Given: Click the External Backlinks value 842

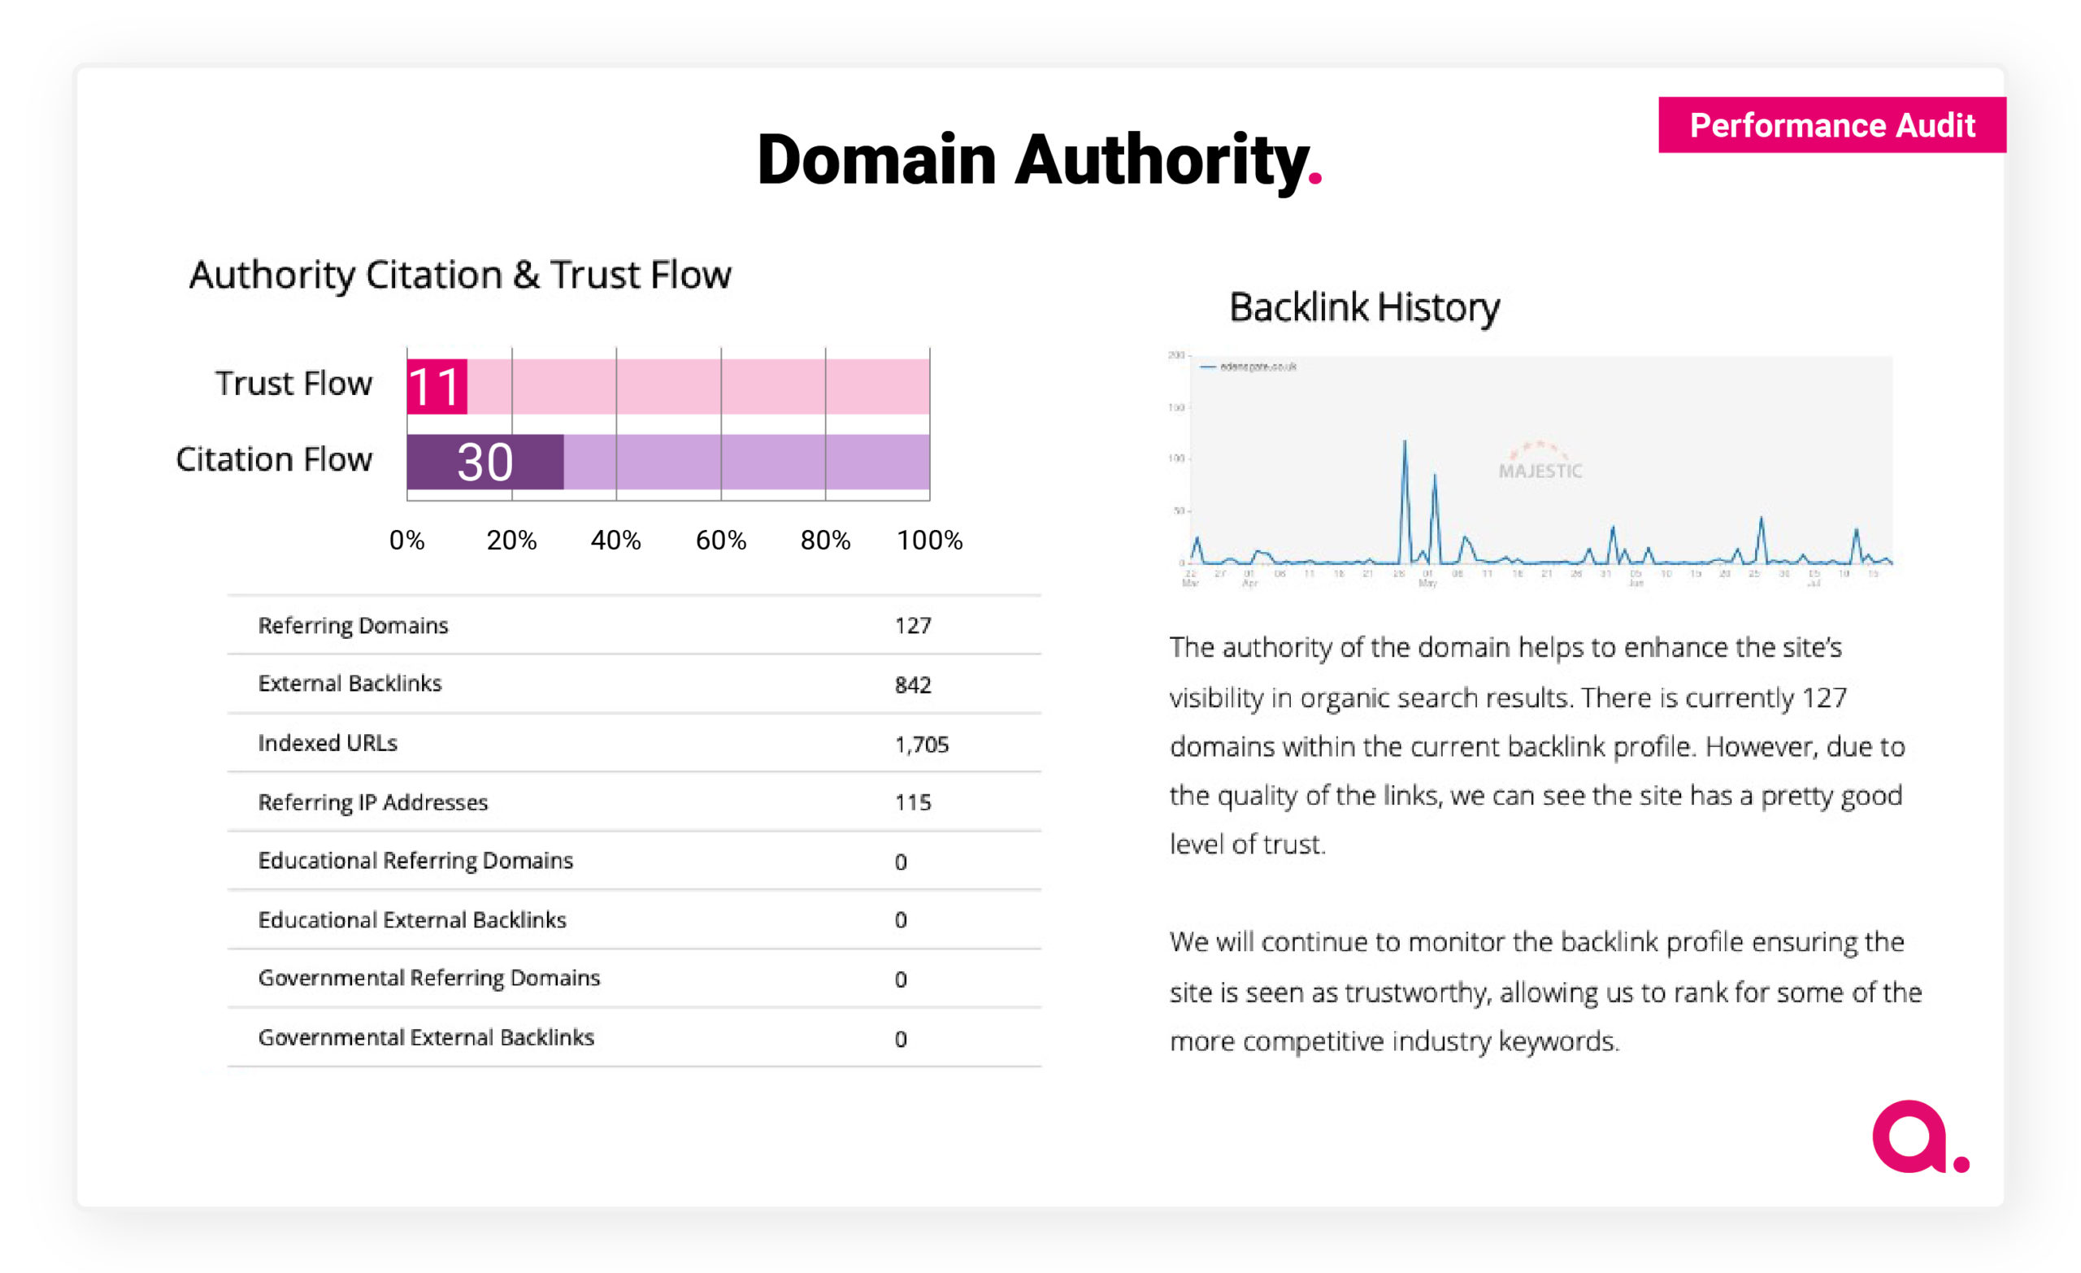Looking at the screenshot, I should [x=913, y=685].
